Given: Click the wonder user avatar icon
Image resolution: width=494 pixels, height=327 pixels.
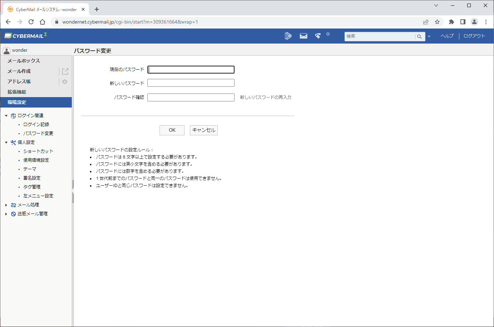Looking at the screenshot, I should point(6,50).
